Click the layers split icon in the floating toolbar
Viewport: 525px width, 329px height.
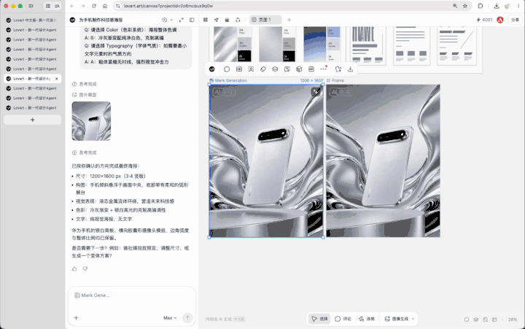(275, 69)
